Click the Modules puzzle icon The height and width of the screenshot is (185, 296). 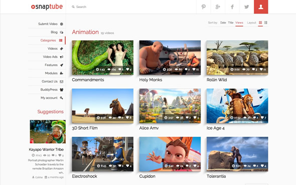[62, 73]
